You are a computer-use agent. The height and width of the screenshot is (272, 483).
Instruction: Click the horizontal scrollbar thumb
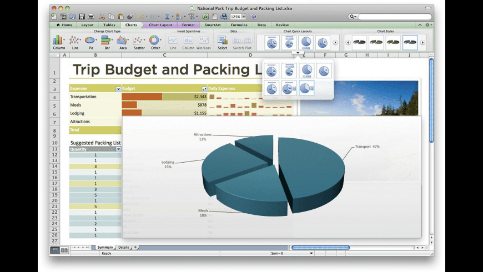(320, 248)
